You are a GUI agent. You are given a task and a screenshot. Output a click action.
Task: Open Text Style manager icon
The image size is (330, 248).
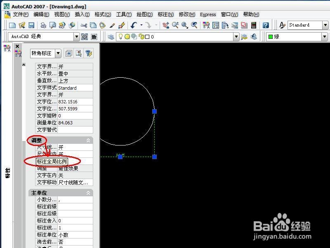(x=282, y=25)
